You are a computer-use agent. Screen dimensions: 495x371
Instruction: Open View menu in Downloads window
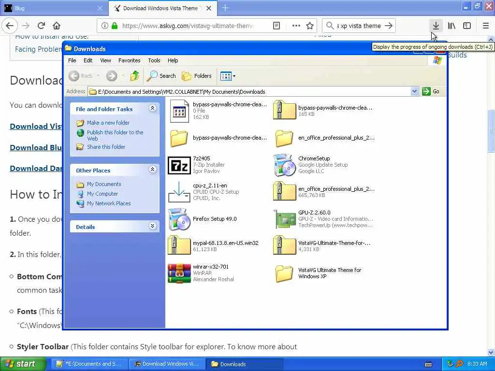tap(105, 60)
